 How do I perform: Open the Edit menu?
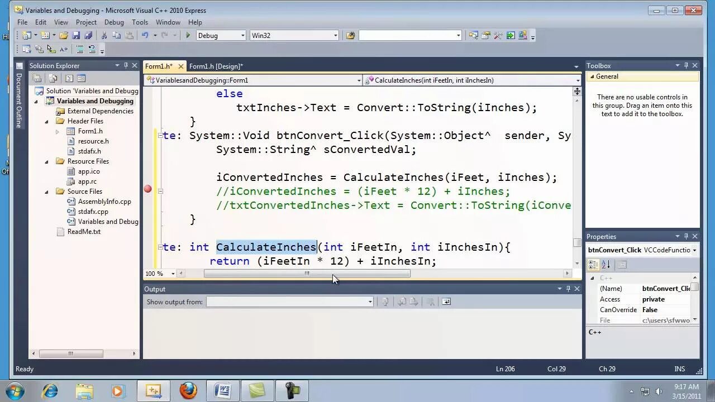coord(41,22)
